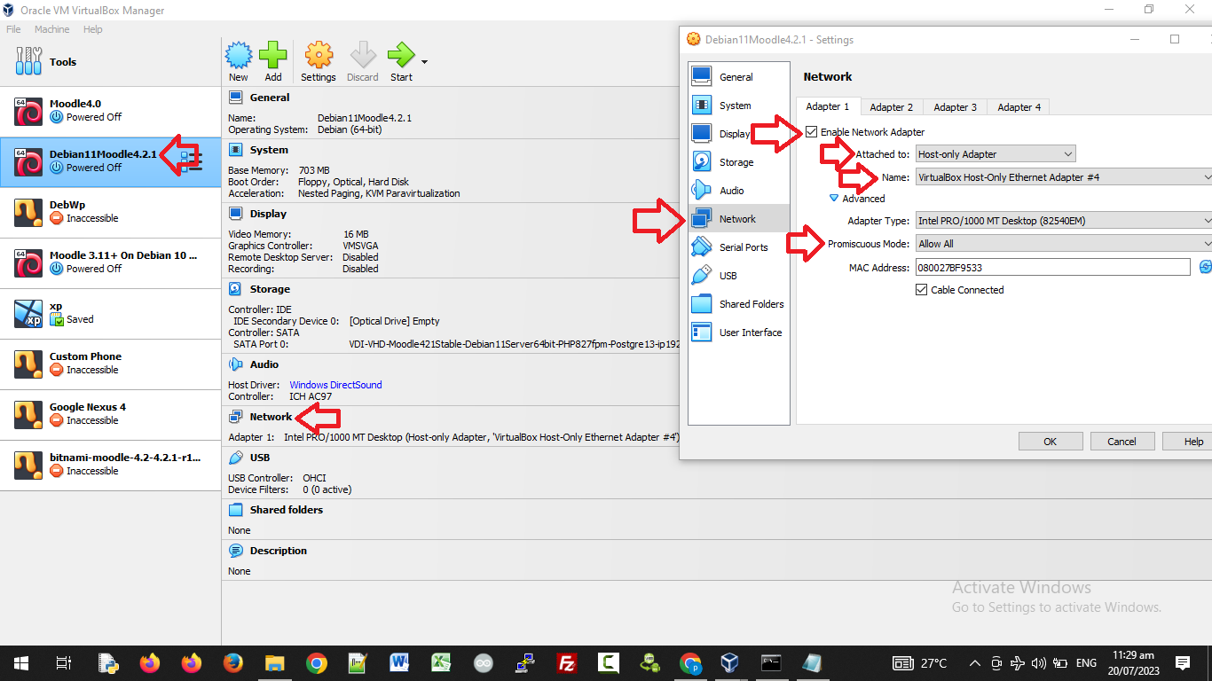The width and height of the screenshot is (1212, 681).
Task: Open FileZilla from the taskbar
Action: (567, 663)
